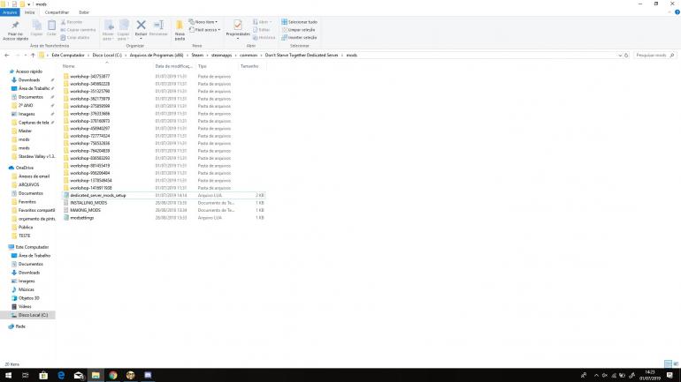
Task: Click Colar atalho in the ribbon
Action: pyautogui.click(x=75, y=38)
